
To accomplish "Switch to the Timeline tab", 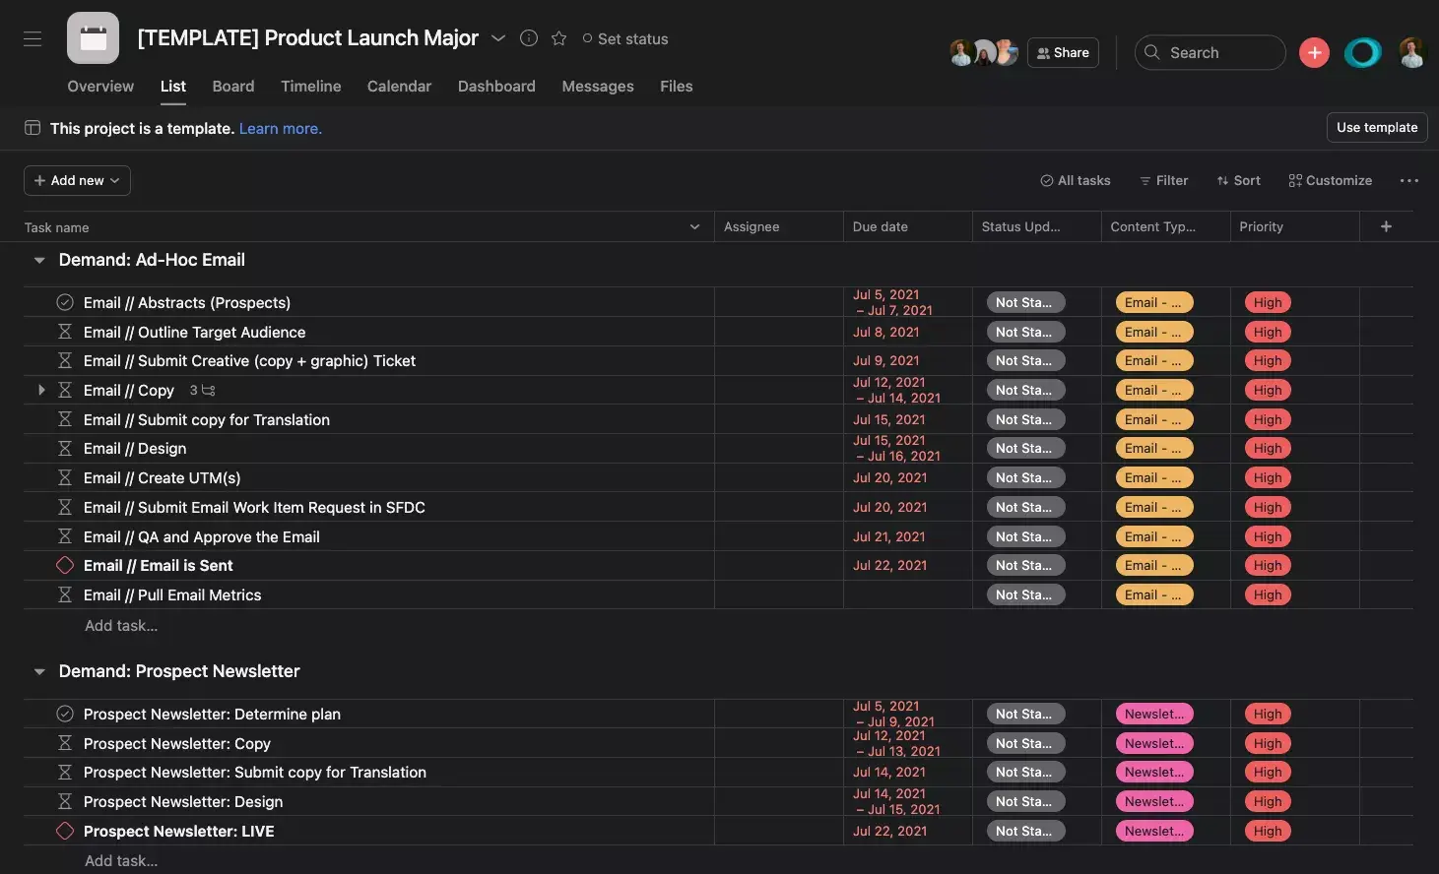I will [x=310, y=87].
